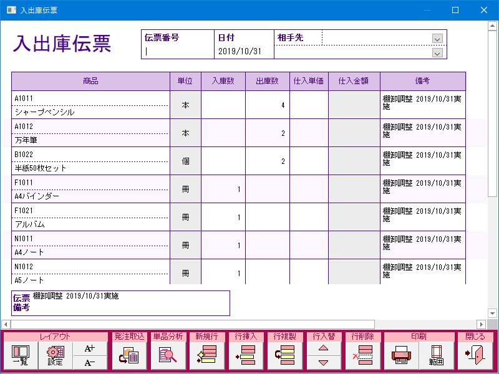499x374 pixels.
Task: Print the slip with the printer icon
Action: (401, 356)
